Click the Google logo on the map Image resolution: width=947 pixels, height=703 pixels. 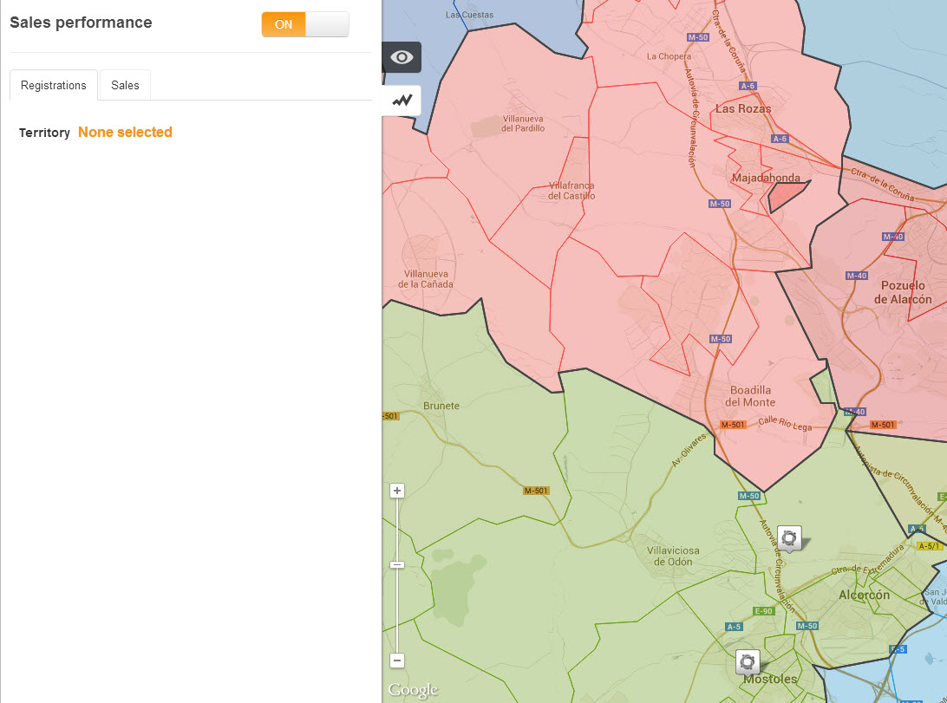point(413,690)
